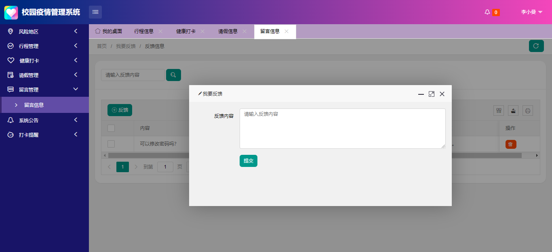The width and height of the screenshot is (552, 252).
Task: Focus the jump-to-page number input
Action: tap(165, 167)
